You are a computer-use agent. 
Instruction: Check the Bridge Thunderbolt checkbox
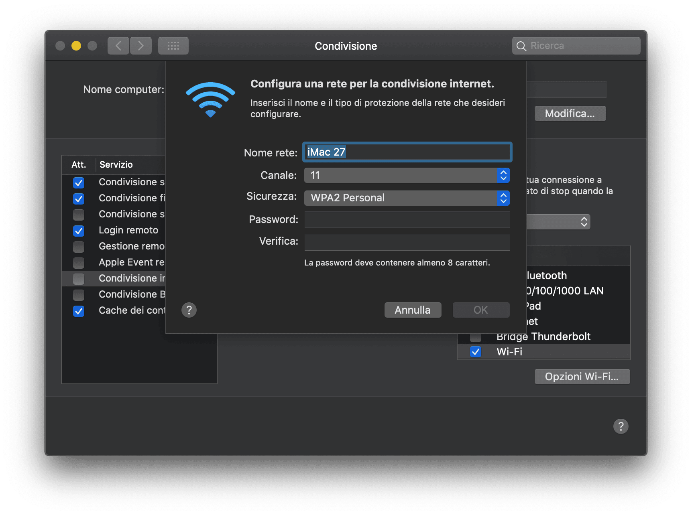tap(476, 337)
